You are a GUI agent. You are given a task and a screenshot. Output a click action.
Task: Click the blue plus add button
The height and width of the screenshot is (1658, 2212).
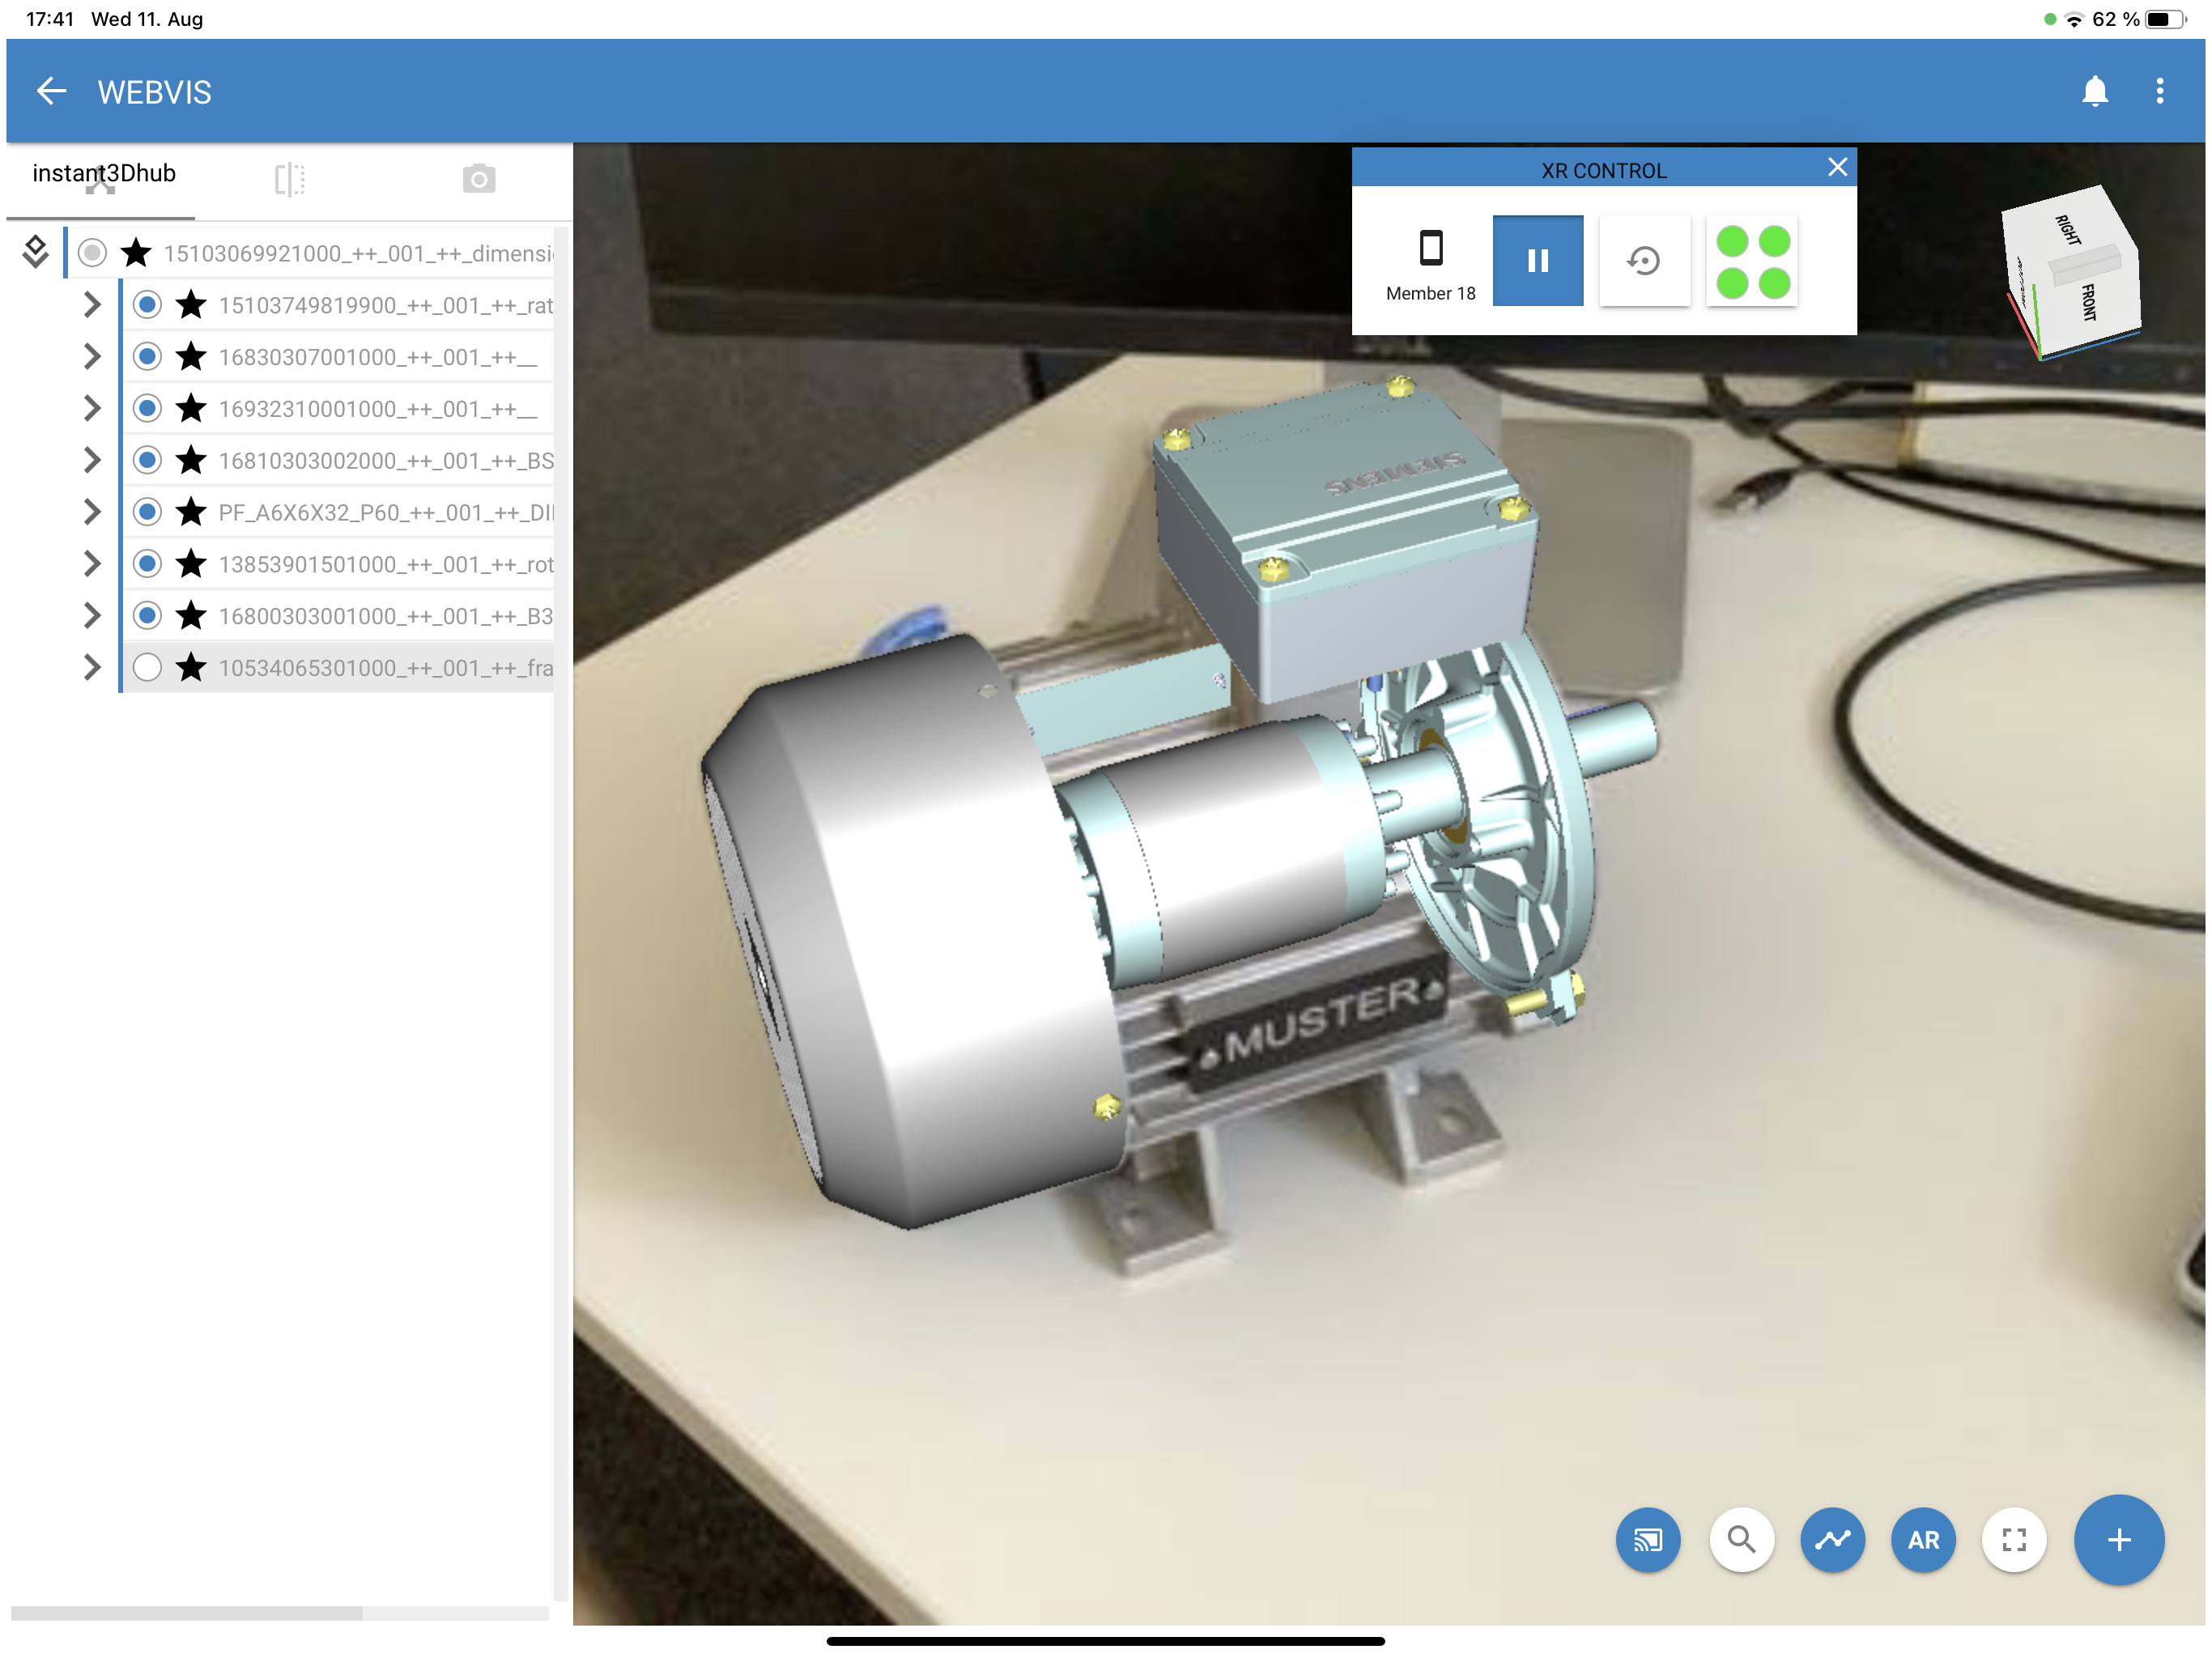[2118, 1539]
